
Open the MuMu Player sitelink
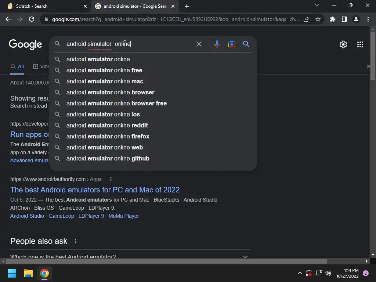pyautogui.click(x=123, y=216)
